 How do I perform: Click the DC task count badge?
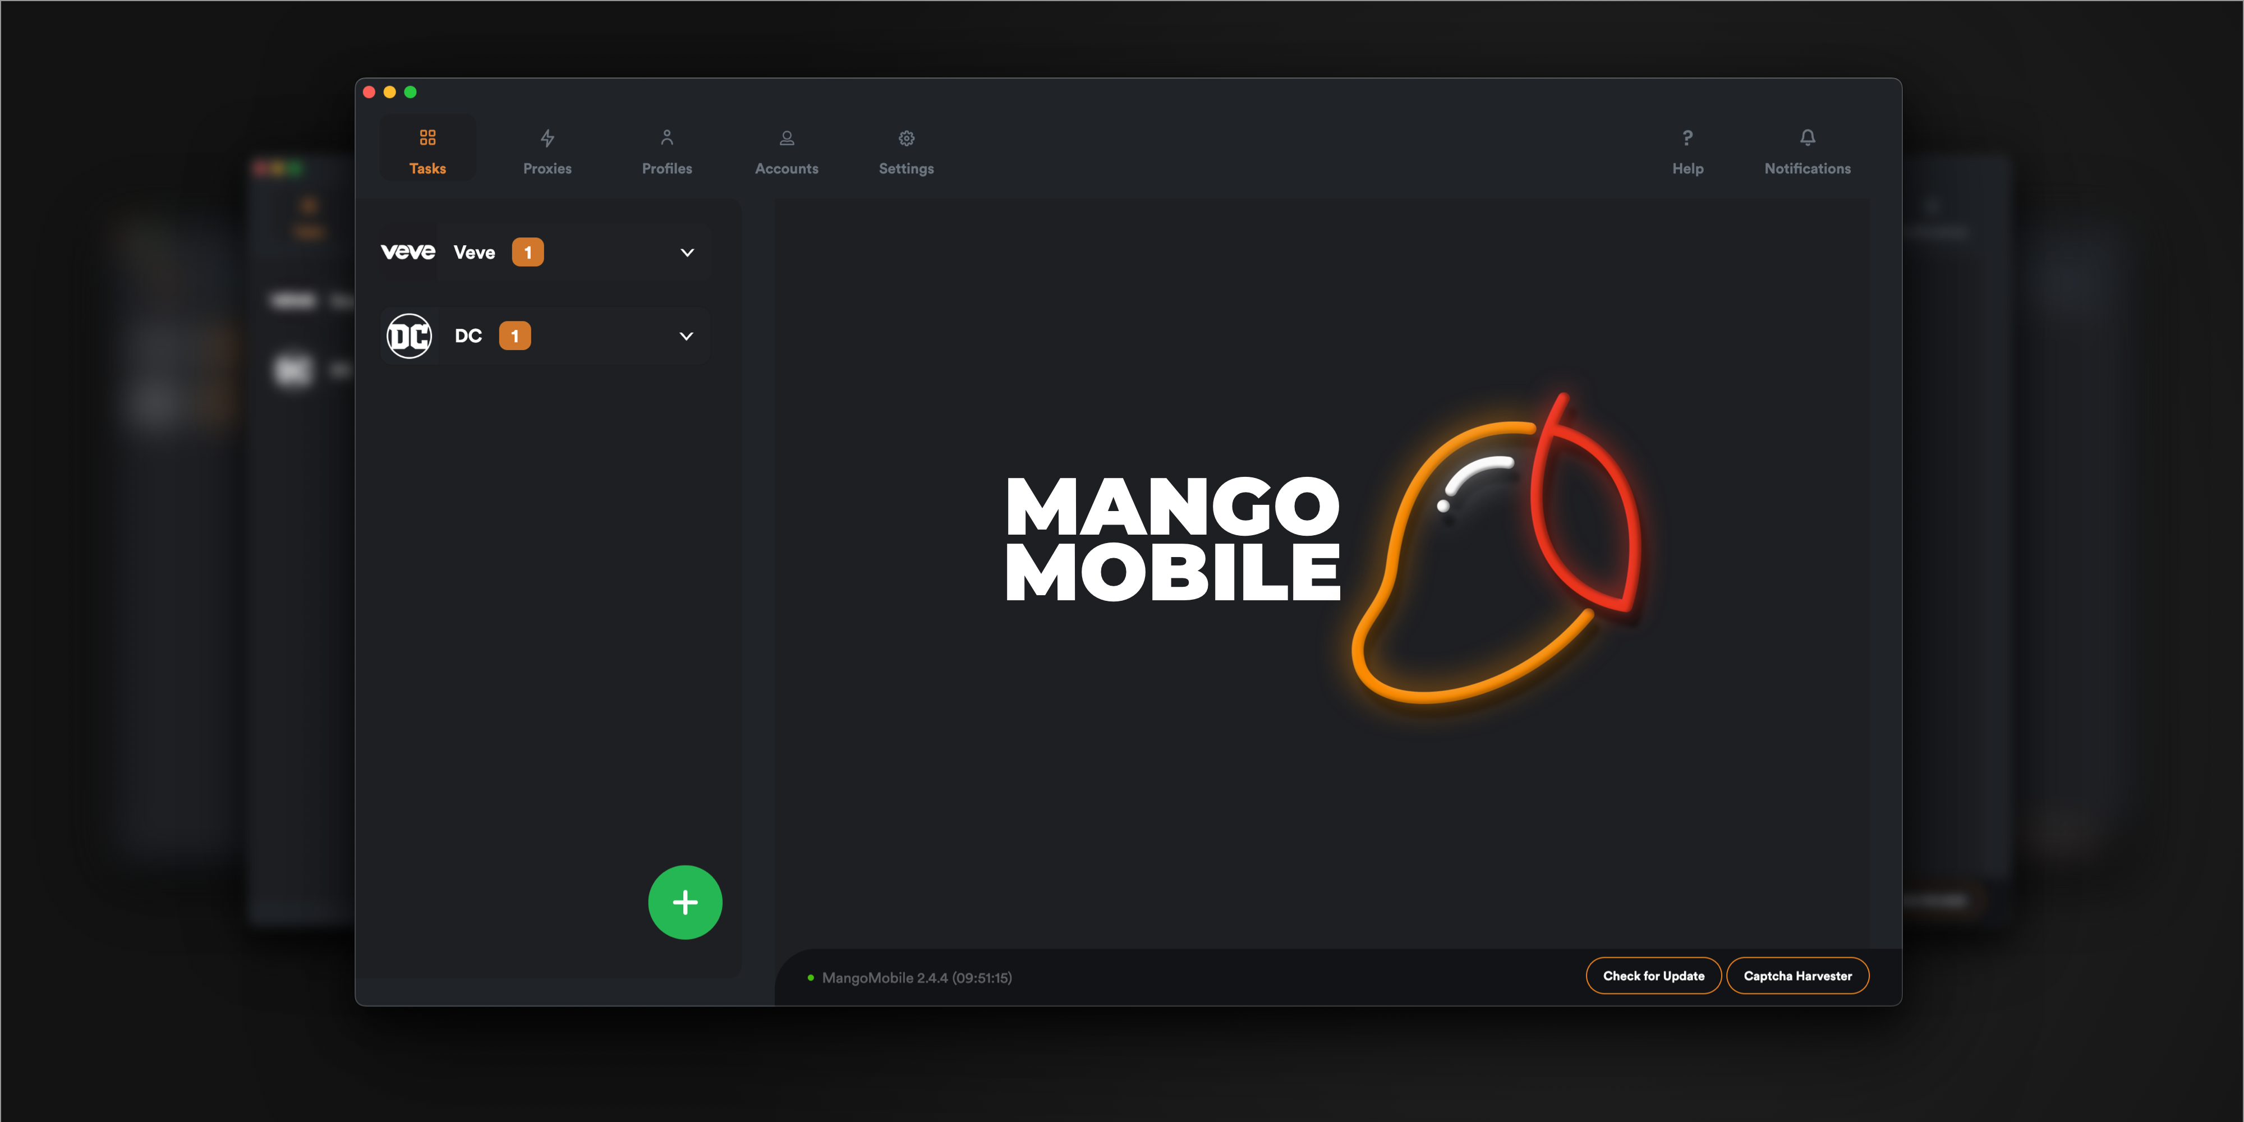pyautogui.click(x=515, y=336)
